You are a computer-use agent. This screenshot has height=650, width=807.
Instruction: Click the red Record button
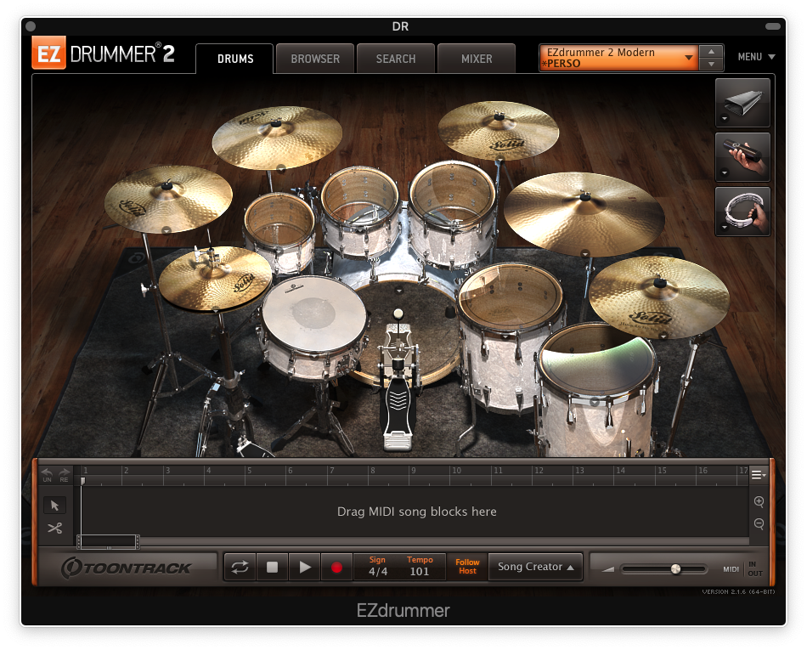click(336, 567)
